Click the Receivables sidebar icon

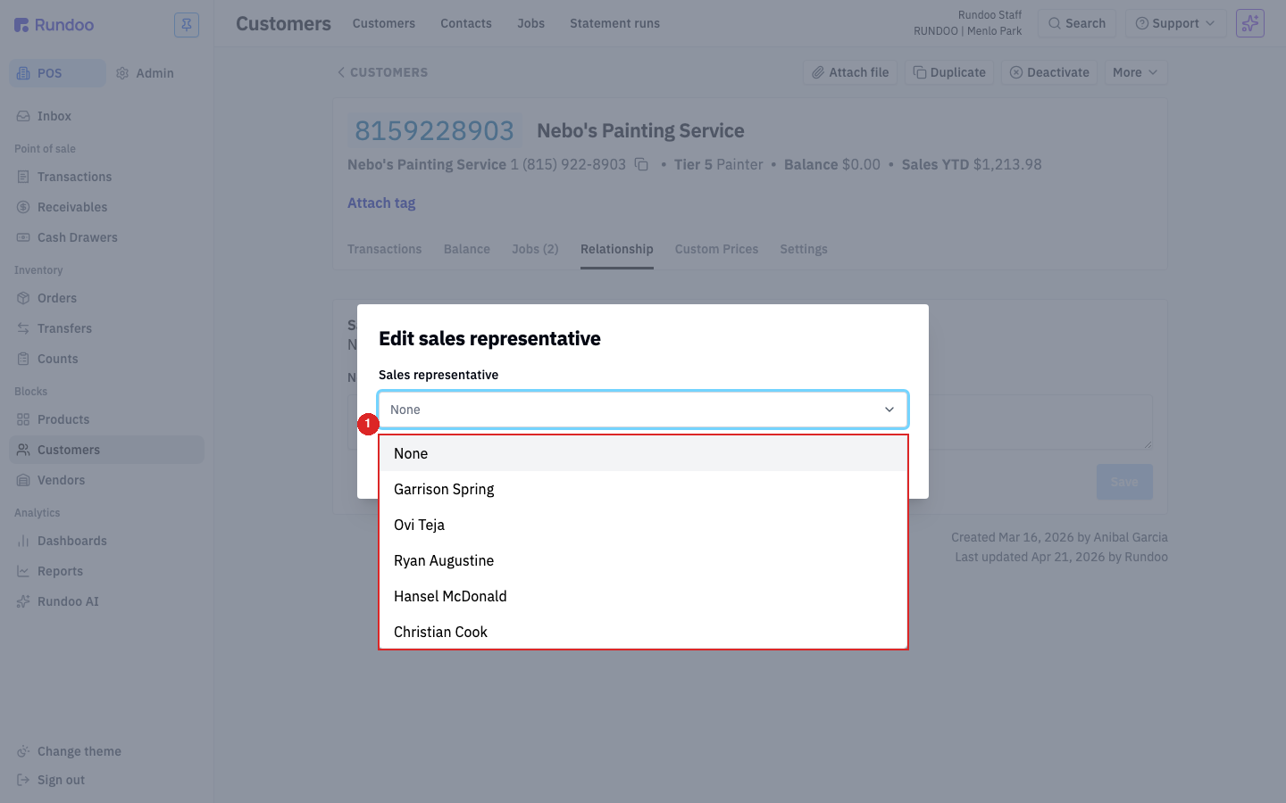click(x=23, y=207)
